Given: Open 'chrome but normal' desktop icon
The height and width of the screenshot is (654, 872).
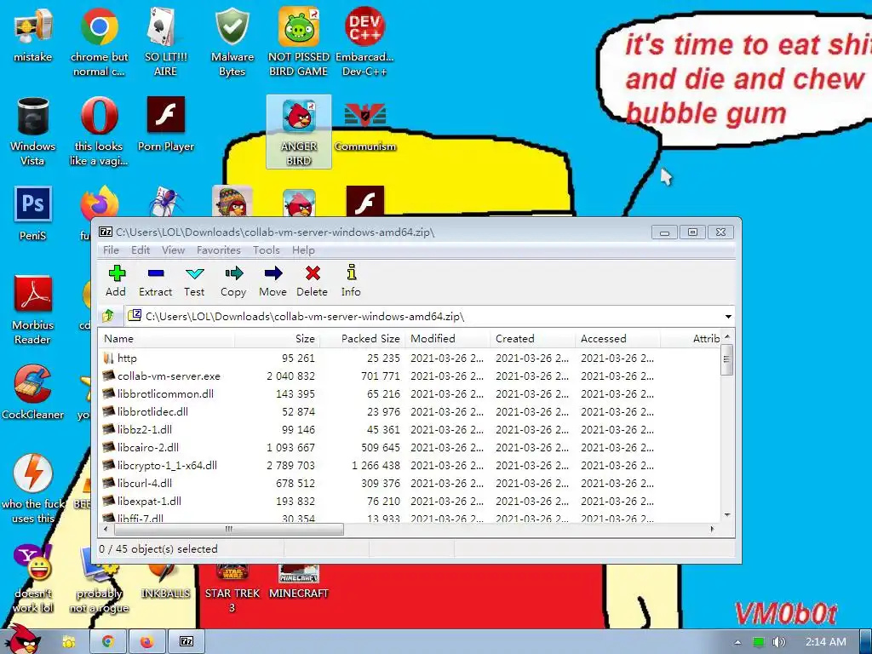Looking at the screenshot, I should (99, 43).
